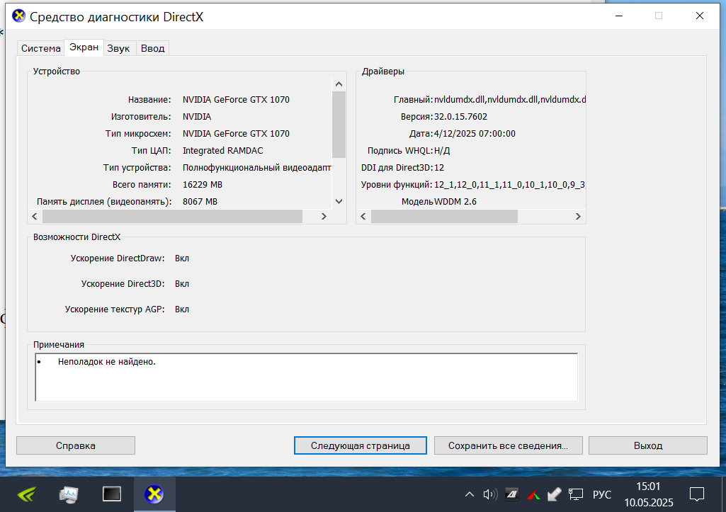
Task: Click drivers panel scroll left arrow
Action: [363, 216]
